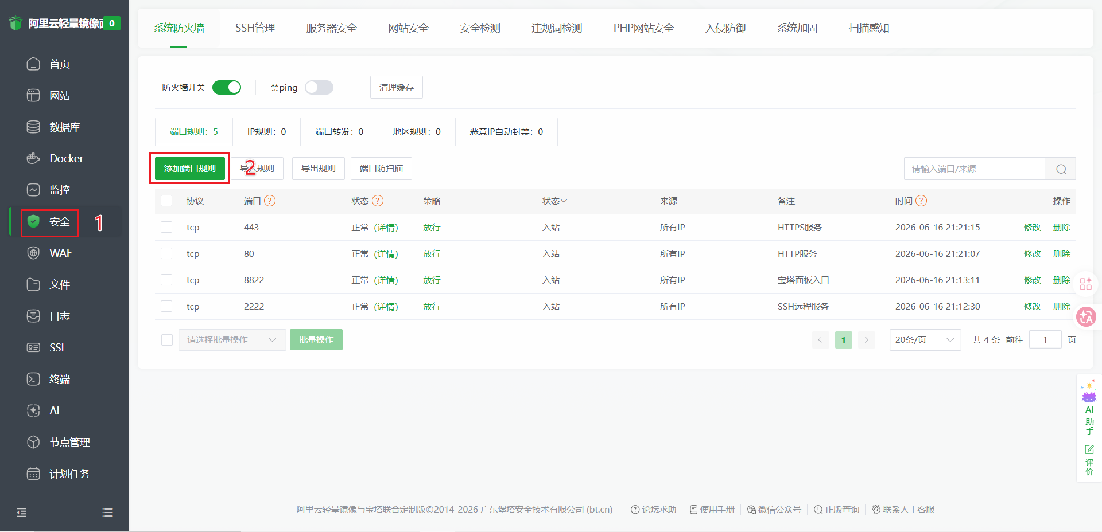1102x532 pixels.
Task: Open the 系统加固 tab
Action: [797, 28]
